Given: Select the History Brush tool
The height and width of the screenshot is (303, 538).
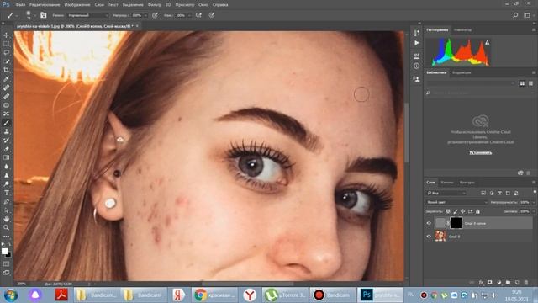Looking at the screenshot, I should pyautogui.click(x=6, y=141).
